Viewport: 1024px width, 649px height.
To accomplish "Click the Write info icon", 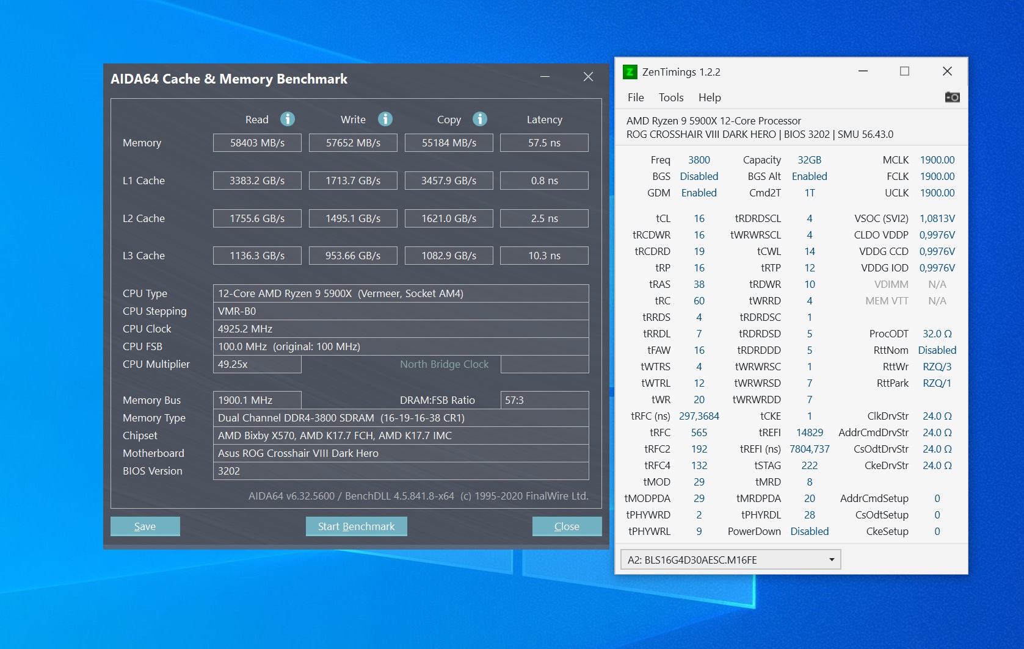I will click(385, 119).
